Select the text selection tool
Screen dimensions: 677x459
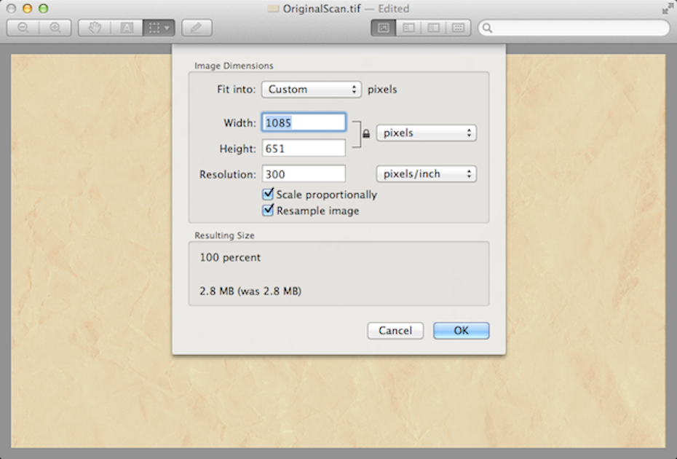coord(126,28)
